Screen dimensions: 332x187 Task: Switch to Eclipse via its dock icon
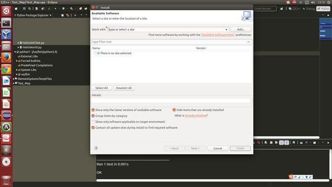pos(6,115)
